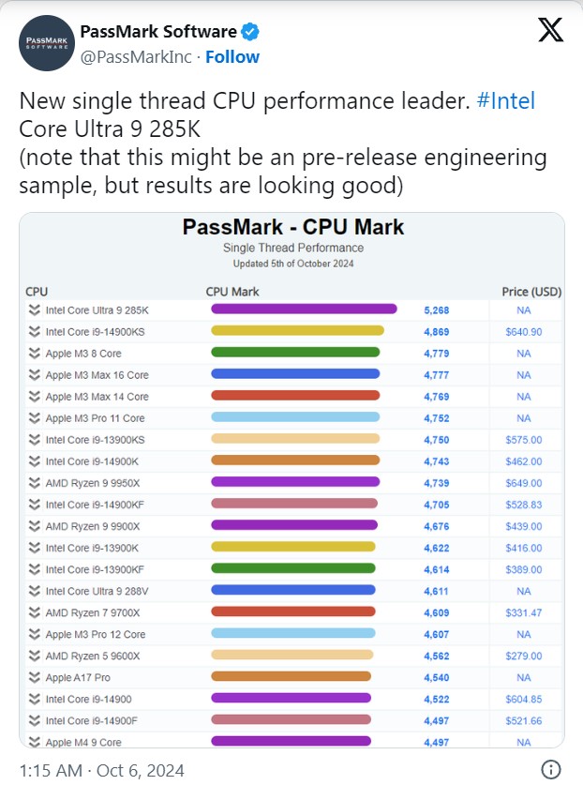Expand the Apple A17 Pro row chevron
The height and width of the screenshot is (785, 583).
coord(35,676)
